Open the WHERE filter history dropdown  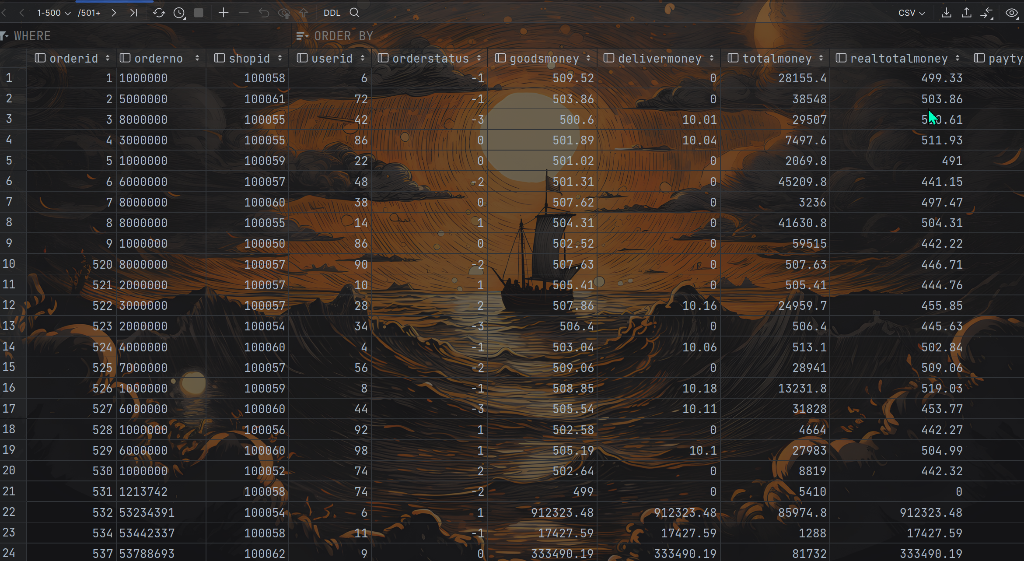(4, 36)
